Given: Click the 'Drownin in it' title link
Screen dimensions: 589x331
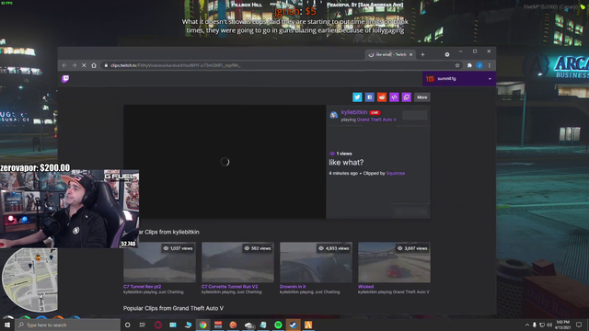Looking at the screenshot, I should pyautogui.click(x=293, y=287).
